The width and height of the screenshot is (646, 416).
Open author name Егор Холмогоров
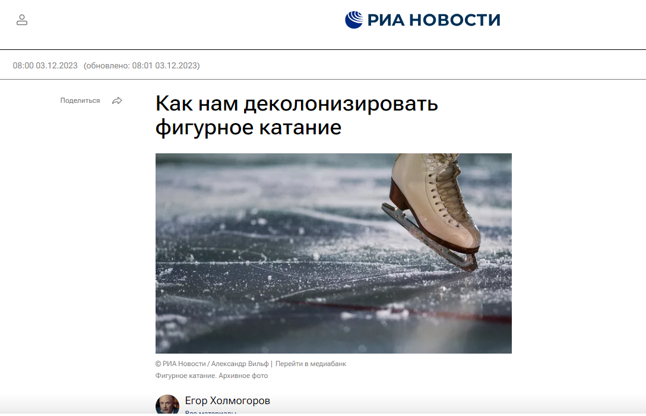pos(227,401)
